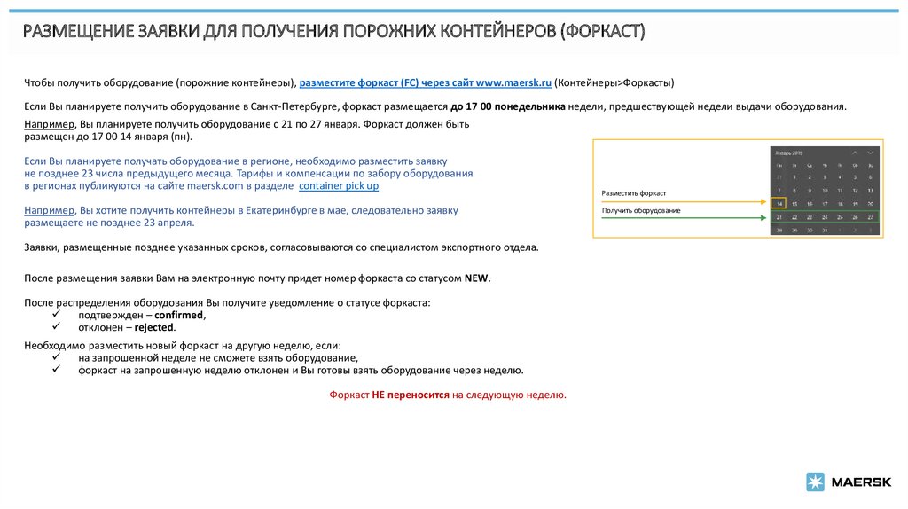Click the '(Контейнеры>Форкасты)' text
Viewport: 908px width, 509px height.
tap(614, 82)
